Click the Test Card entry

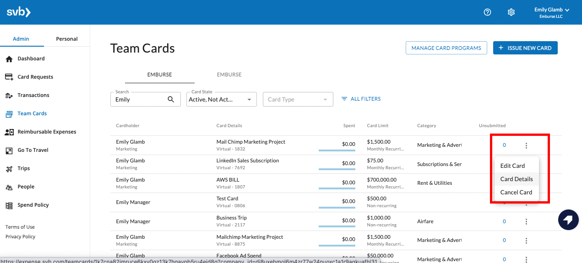227,199
